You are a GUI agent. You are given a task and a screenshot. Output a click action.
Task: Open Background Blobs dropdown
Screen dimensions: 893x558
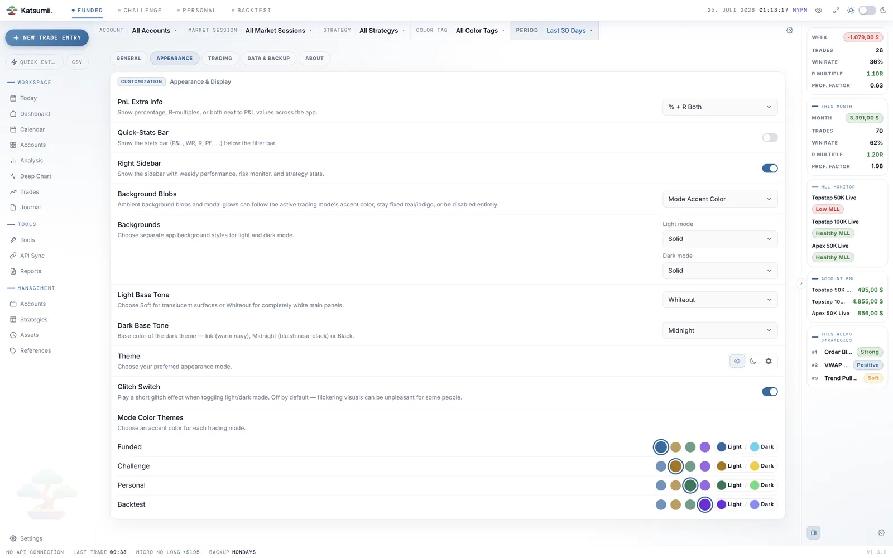pyautogui.click(x=720, y=199)
